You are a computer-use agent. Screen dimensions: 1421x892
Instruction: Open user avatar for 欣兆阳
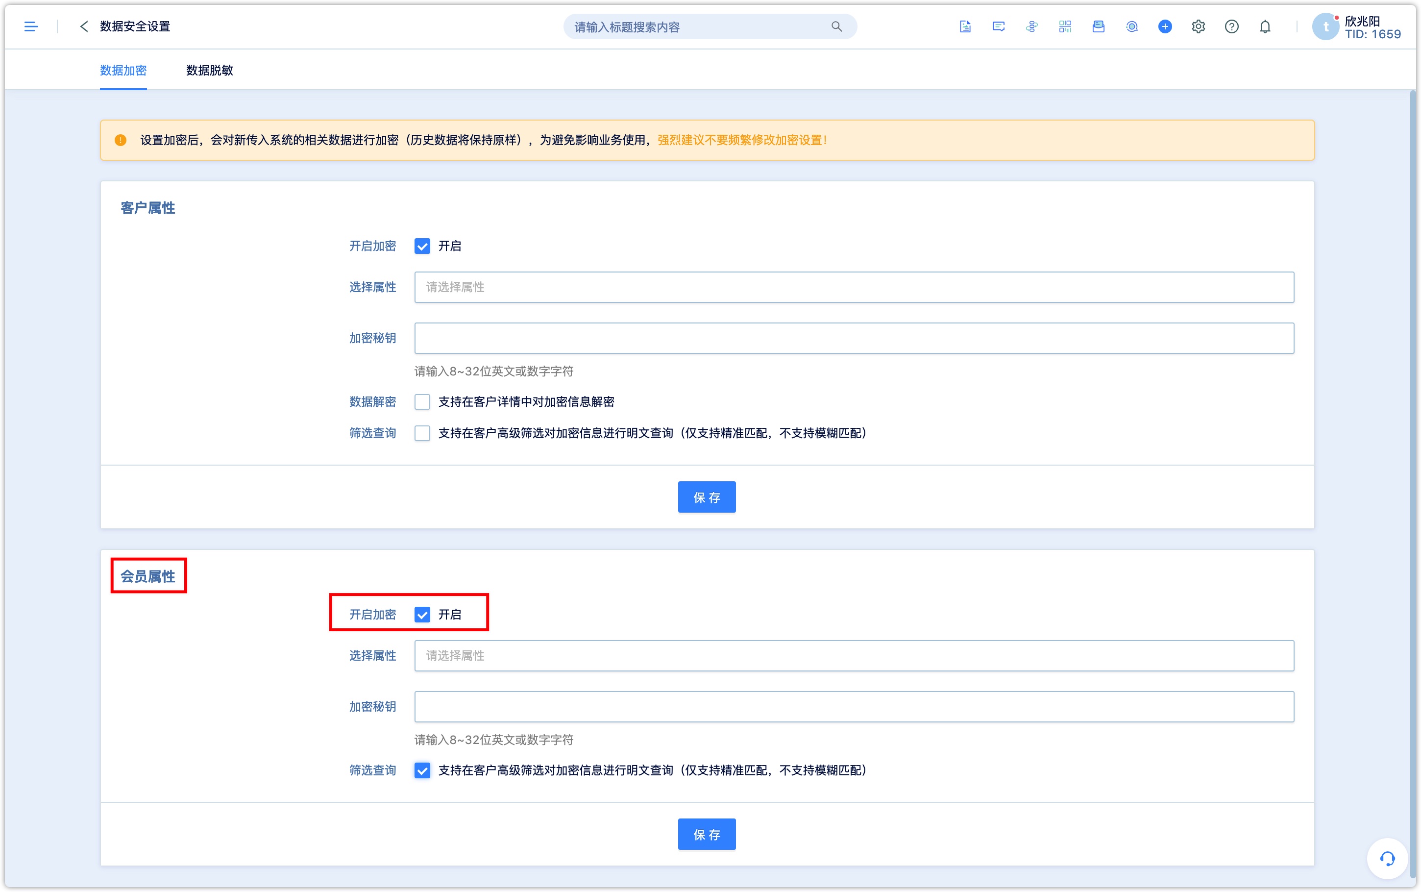[1325, 26]
